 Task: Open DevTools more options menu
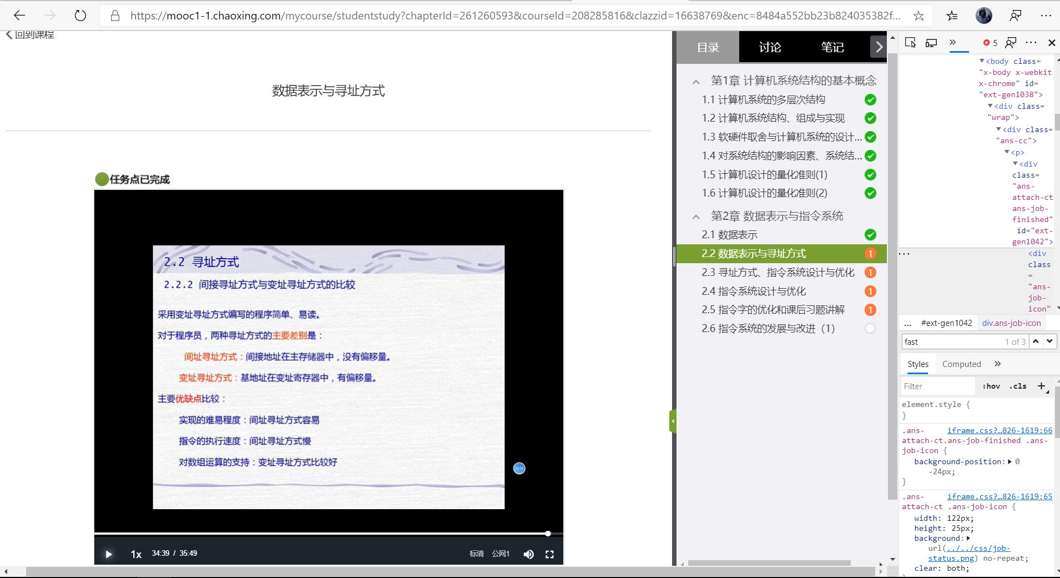tap(1031, 43)
